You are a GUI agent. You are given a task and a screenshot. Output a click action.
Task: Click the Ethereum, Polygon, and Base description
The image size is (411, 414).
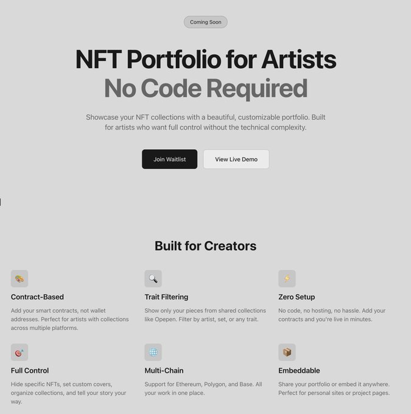pos(203,388)
